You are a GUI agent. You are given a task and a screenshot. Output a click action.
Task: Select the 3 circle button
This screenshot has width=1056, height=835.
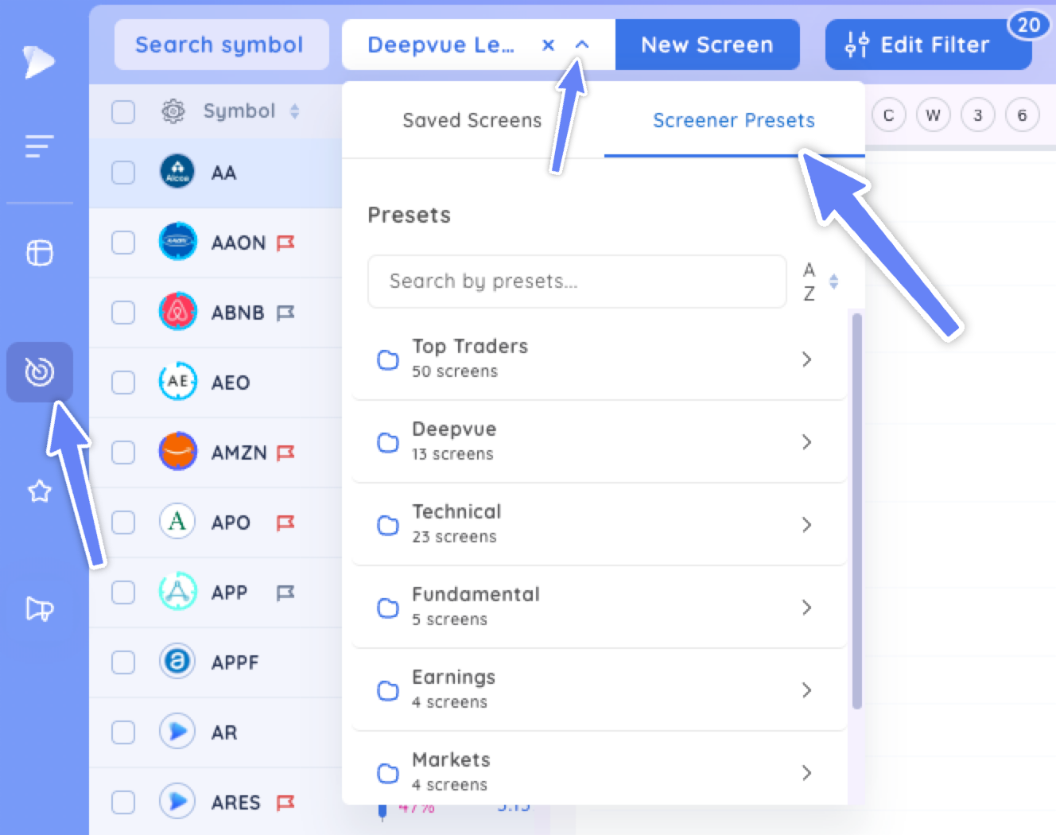pos(978,115)
